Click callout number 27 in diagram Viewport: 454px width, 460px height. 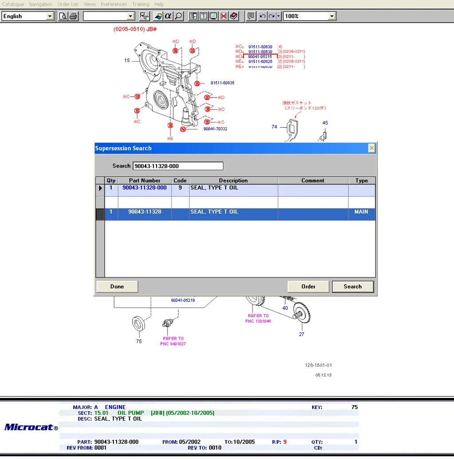pos(301,334)
